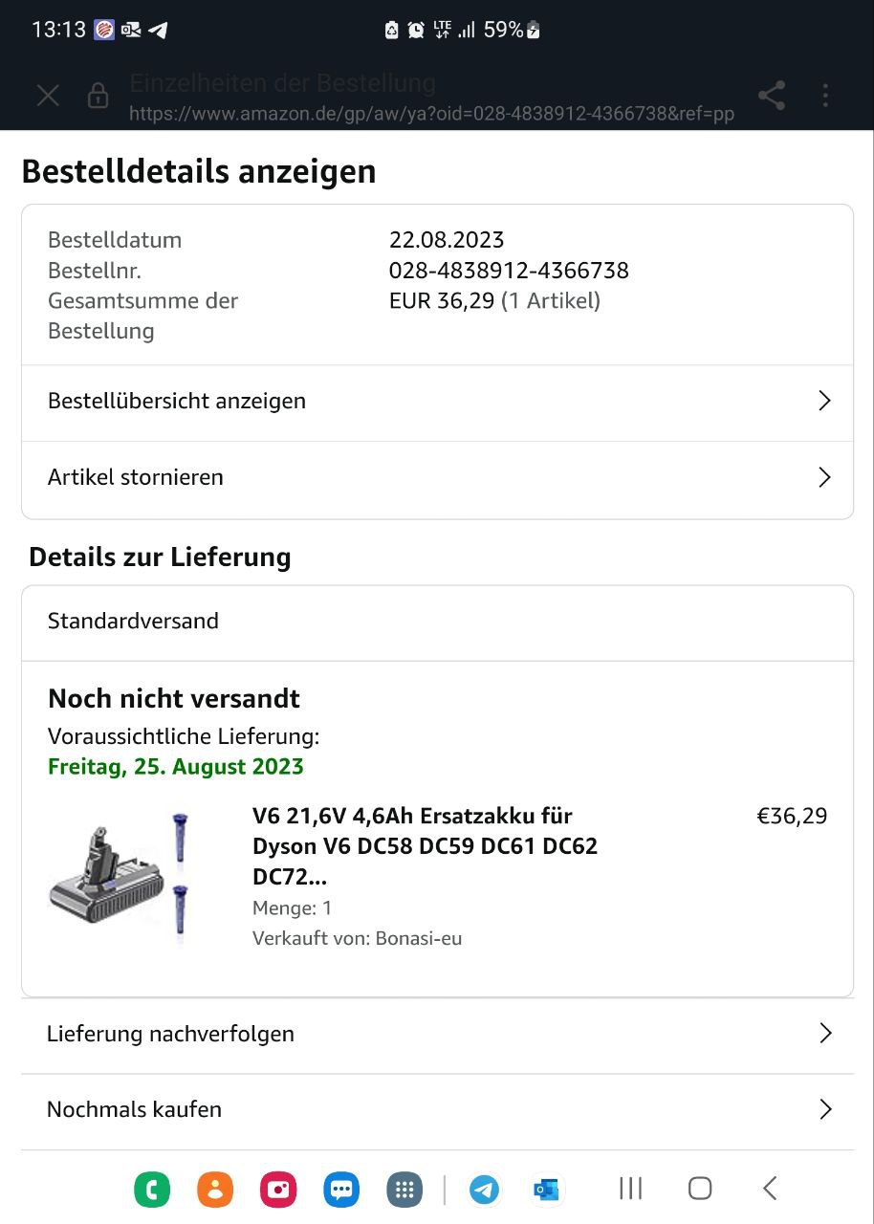
Task: Open the Contacts app from dock
Action: [x=215, y=1190]
